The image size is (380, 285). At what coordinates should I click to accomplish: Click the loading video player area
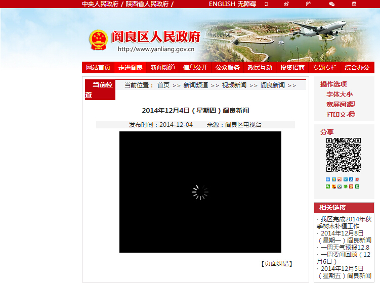pyautogui.click(x=200, y=192)
